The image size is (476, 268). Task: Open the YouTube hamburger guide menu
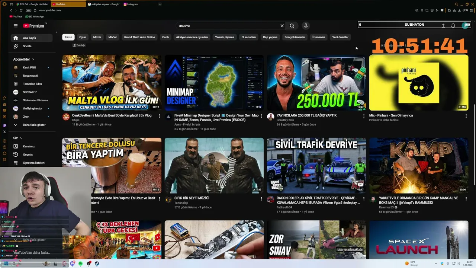pos(16,26)
